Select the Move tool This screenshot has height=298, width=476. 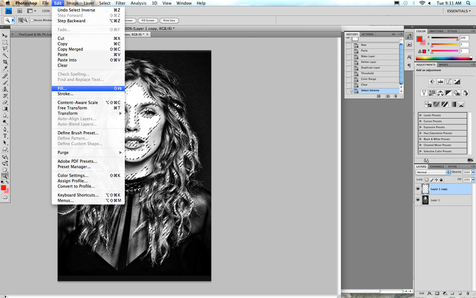pos(5,36)
